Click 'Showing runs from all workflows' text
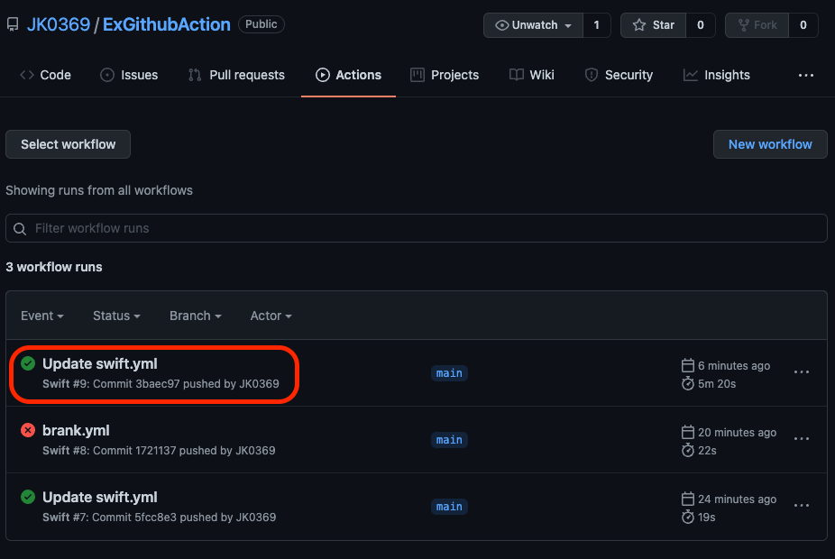Image resolution: width=835 pixels, height=559 pixels. pos(99,190)
